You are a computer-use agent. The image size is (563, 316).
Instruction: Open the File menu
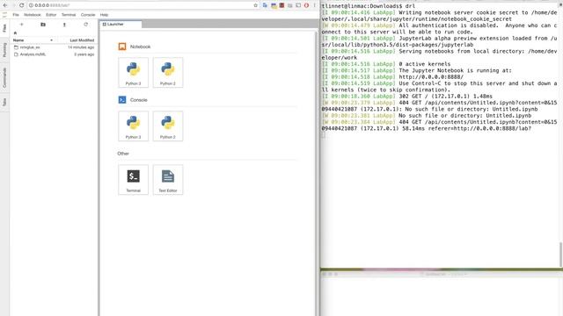click(16, 15)
